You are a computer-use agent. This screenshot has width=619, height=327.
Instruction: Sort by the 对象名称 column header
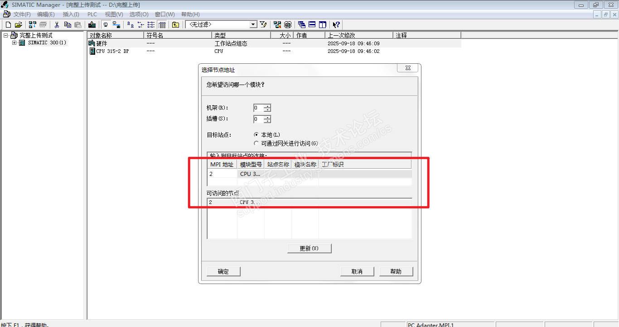pyautogui.click(x=116, y=35)
